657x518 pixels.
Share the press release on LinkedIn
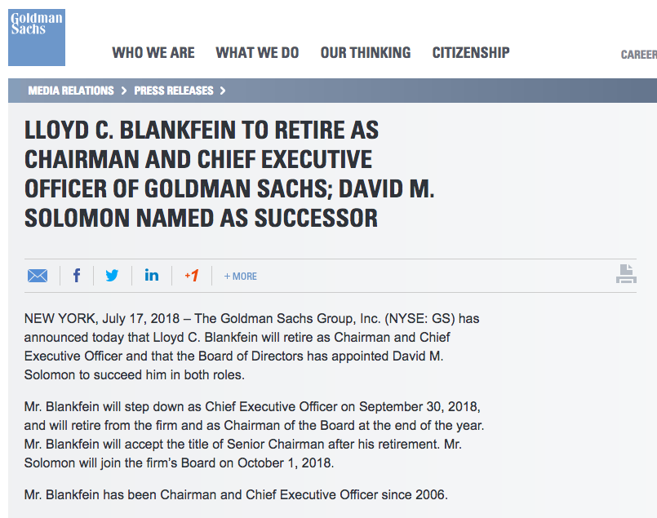click(x=152, y=276)
